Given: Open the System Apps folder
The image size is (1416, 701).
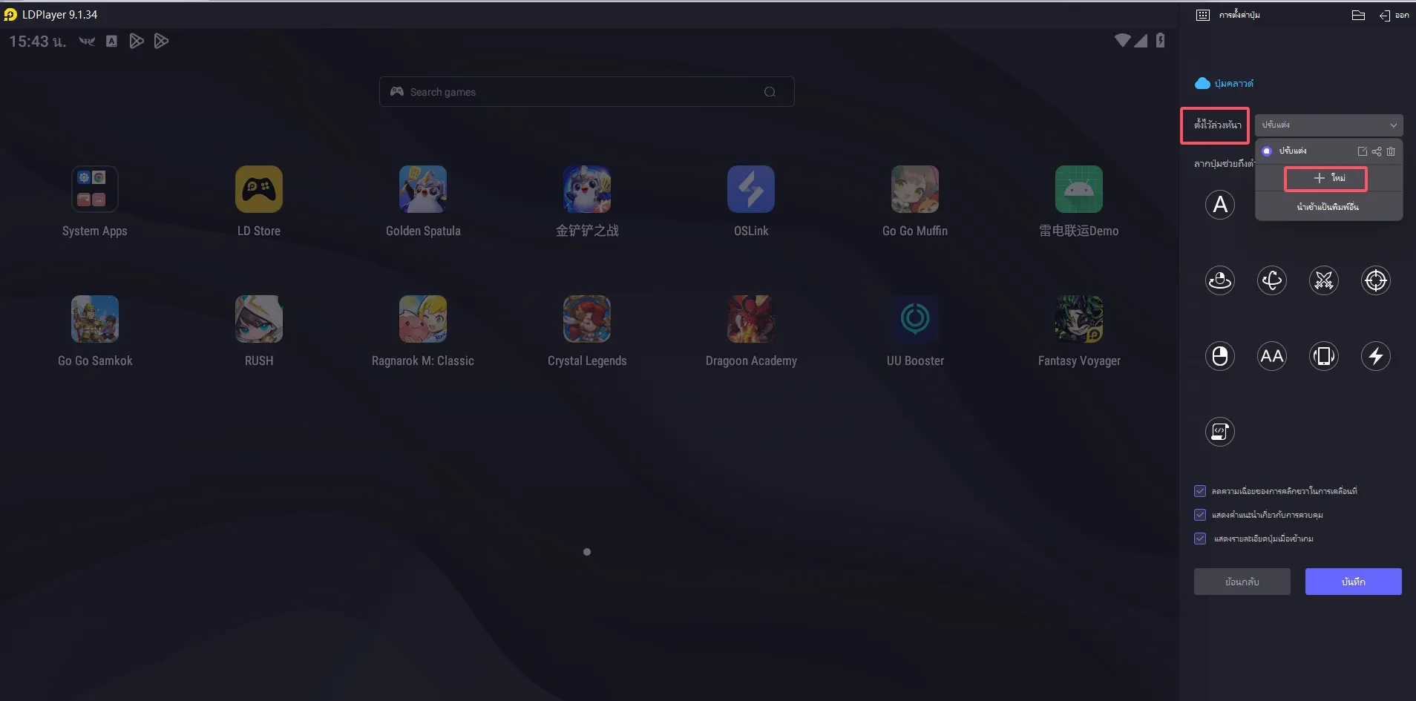Looking at the screenshot, I should [95, 189].
